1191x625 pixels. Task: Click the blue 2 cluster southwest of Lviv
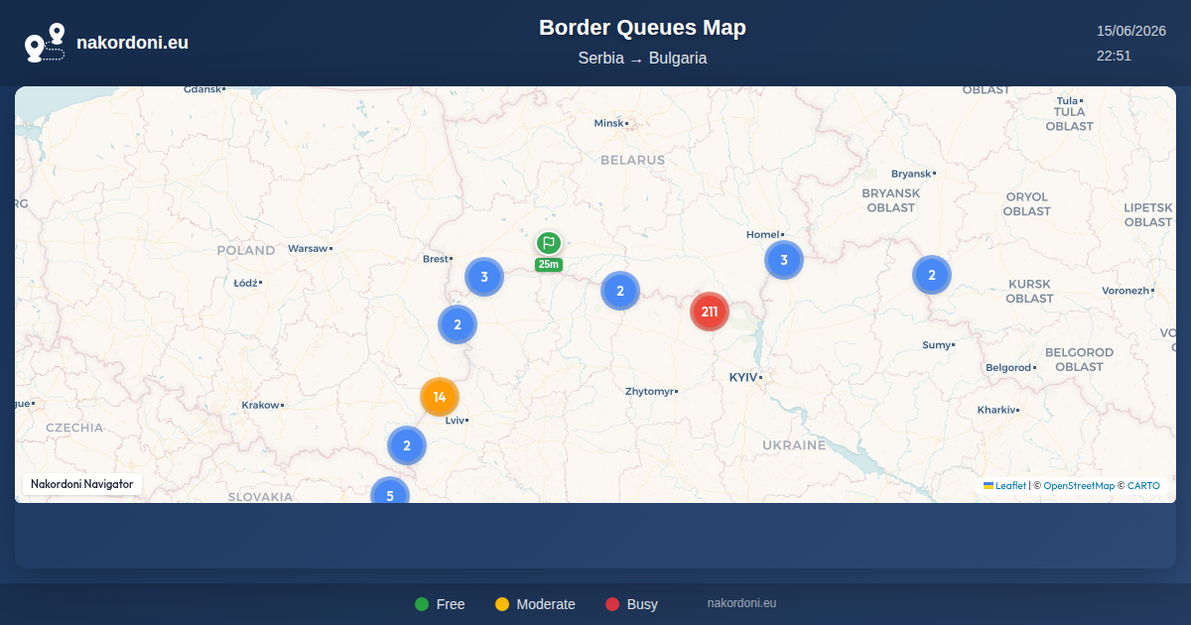[x=406, y=445]
